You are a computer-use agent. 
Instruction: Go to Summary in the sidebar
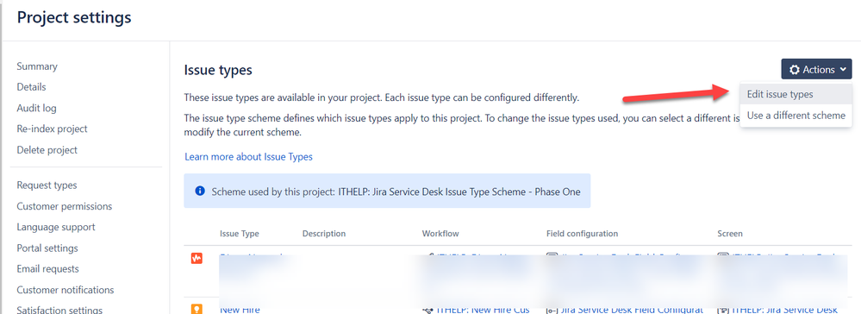[x=37, y=66]
